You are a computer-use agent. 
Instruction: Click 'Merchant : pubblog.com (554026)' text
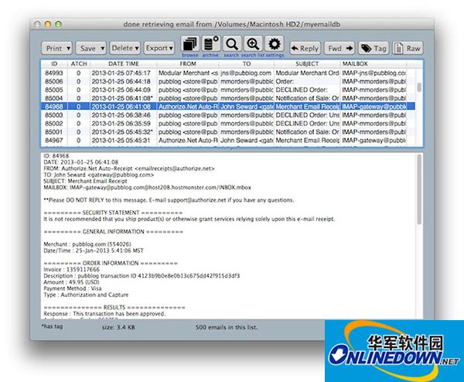(x=87, y=244)
